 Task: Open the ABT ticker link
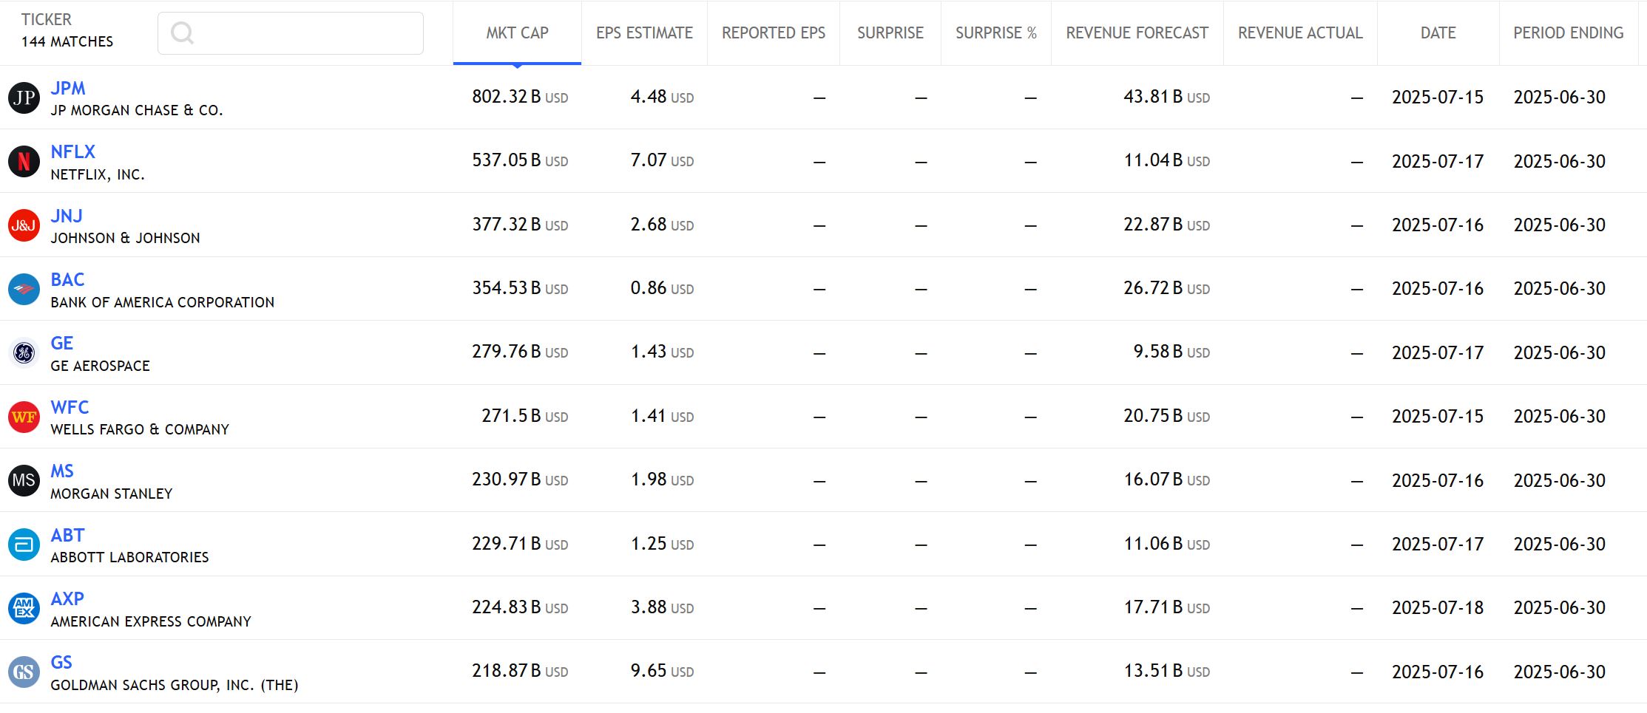(67, 535)
